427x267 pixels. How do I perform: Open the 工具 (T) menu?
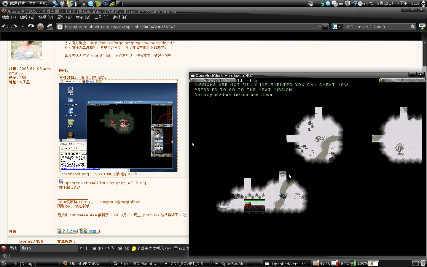[101, 17]
